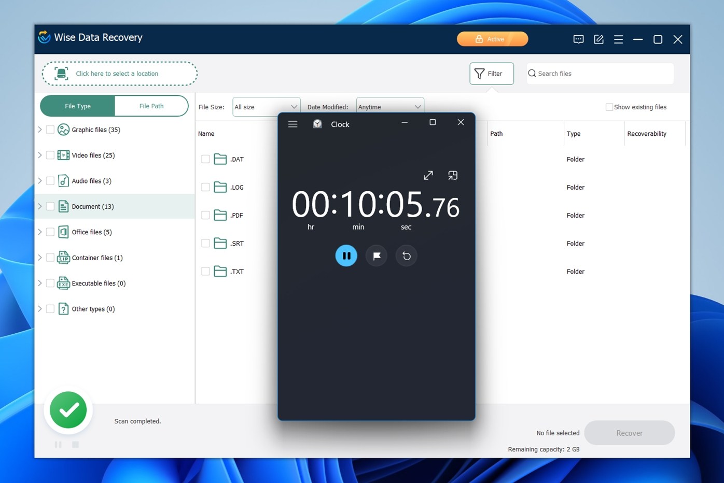724x483 pixels.
Task: Click the Other types question mark icon
Action: [x=63, y=309]
